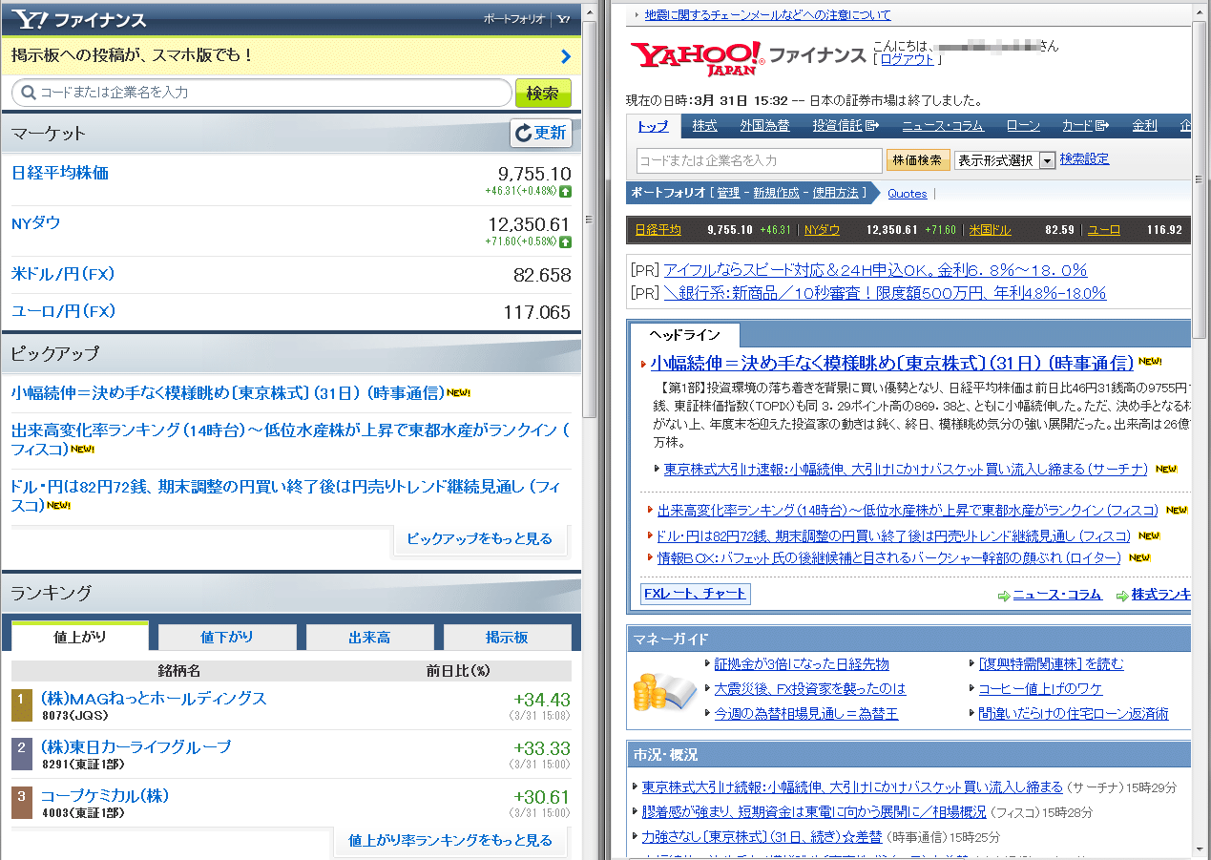The width and height of the screenshot is (1211, 860).
Task: Open the 検索設定 link
Action: [x=1084, y=159]
